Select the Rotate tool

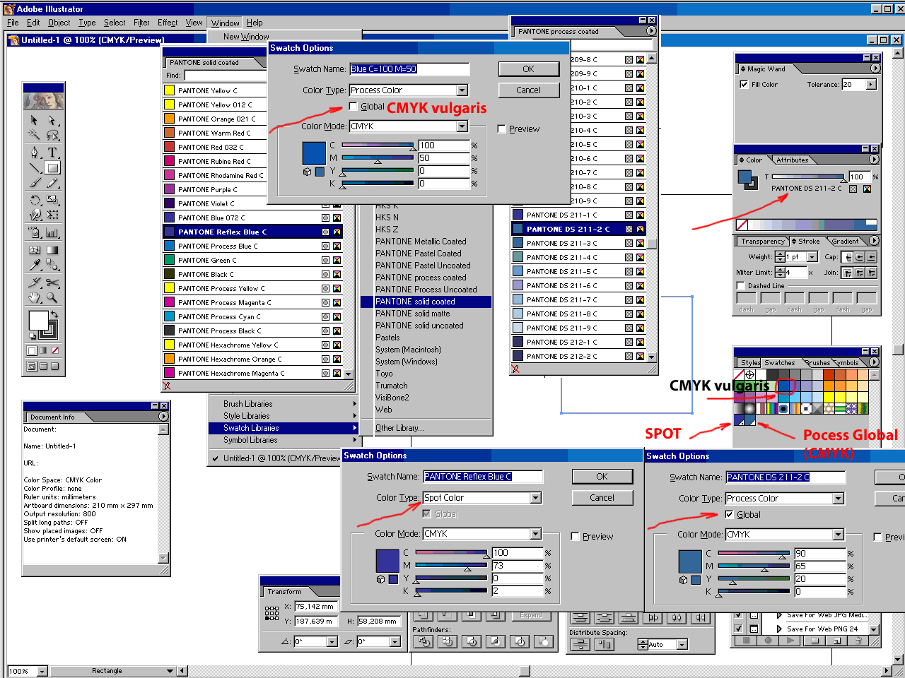pyautogui.click(x=34, y=200)
